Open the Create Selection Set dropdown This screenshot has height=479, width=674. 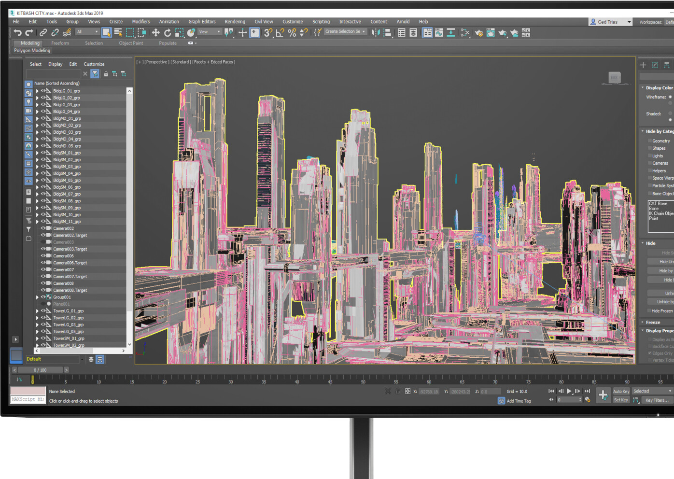point(364,32)
